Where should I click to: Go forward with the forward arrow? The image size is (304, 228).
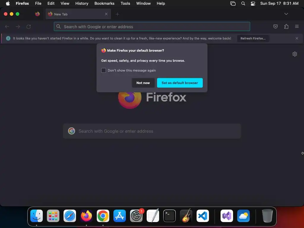(18, 26)
